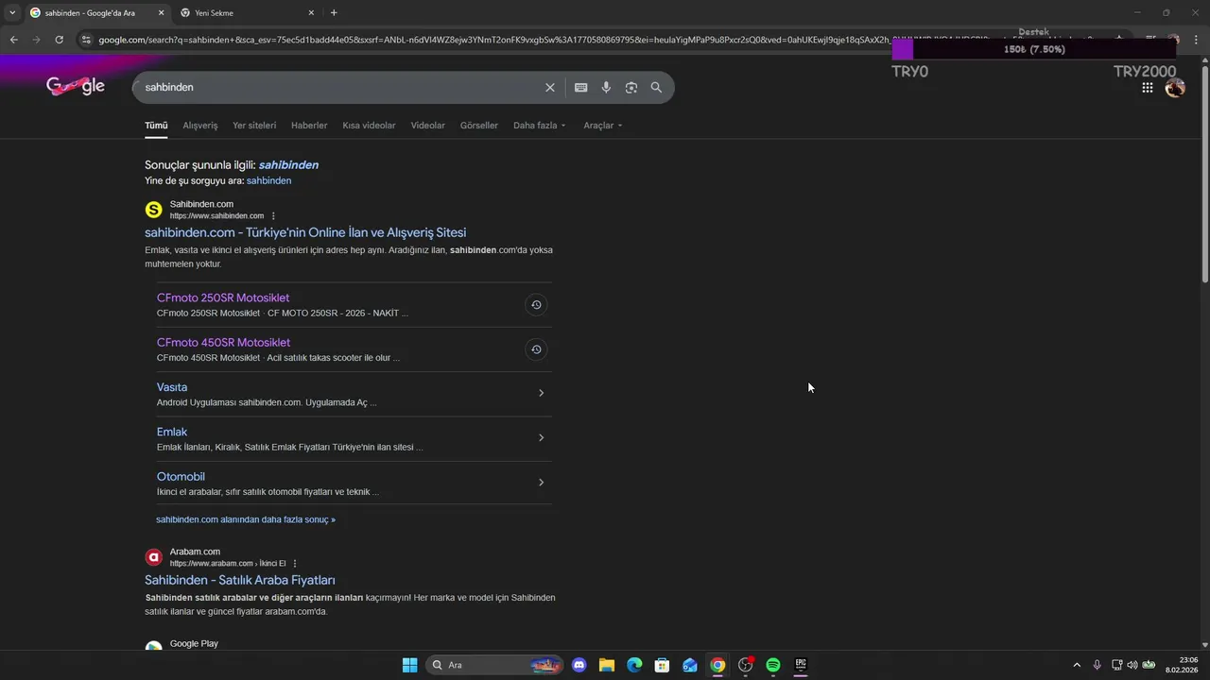Open File Explorer from the taskbar
Screen dimensions: 1210x680
[607, 665]
